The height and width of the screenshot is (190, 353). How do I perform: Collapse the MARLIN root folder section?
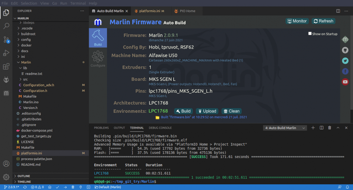coord(51,18)
